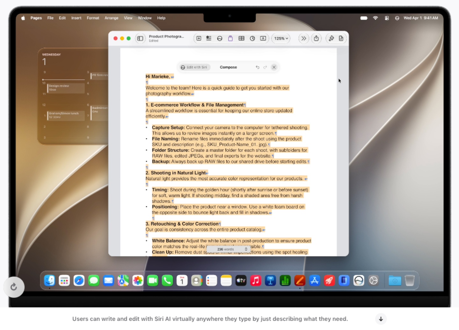This screenshot has width=459, height=330.
Task: Launch Safari from the Dock
Action: pos(79,281)
